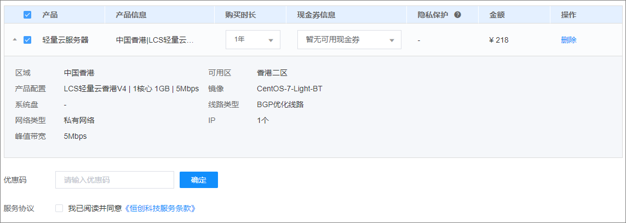
Task: Tick the 我已阅读并同意 service agreement checkbox
Action: point(59,208)
